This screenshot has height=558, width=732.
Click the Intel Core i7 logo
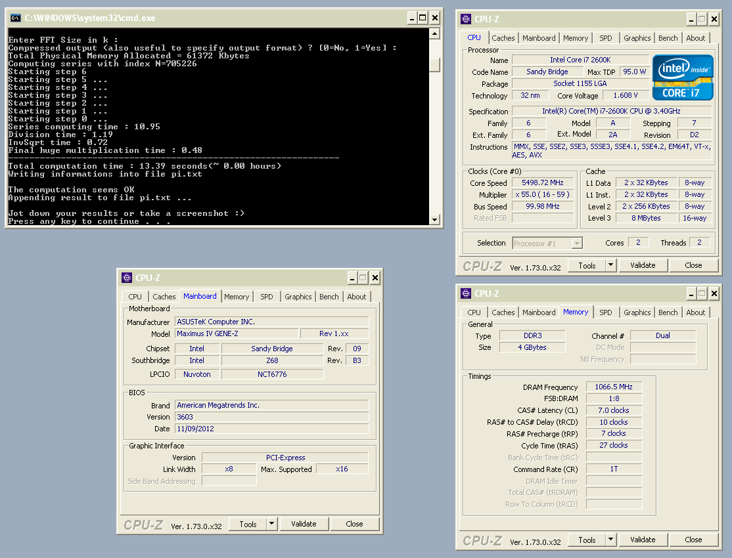point(683,77)
